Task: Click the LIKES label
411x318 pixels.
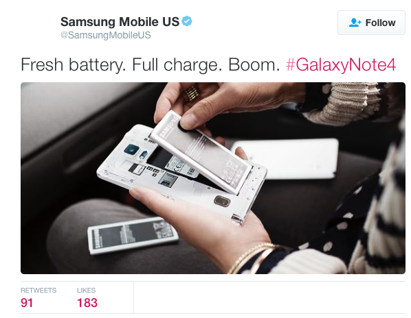Action: [x=86, y=291]
